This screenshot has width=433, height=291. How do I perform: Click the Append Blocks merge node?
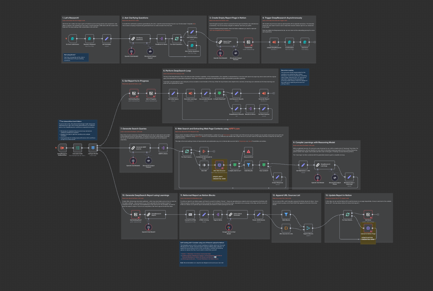coord(308,228)
